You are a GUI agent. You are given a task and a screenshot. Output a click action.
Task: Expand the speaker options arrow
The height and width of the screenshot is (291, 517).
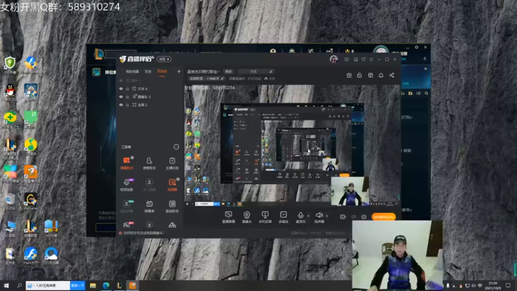(x=326, y=216)
